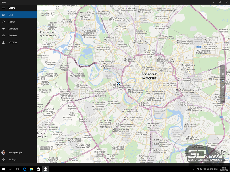The image size is (230, 172).
Task: Click the MO Gagarinskiy district label
Action: pos(130,110)
